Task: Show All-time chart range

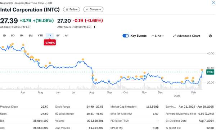Action: click(x=67, y=36)
